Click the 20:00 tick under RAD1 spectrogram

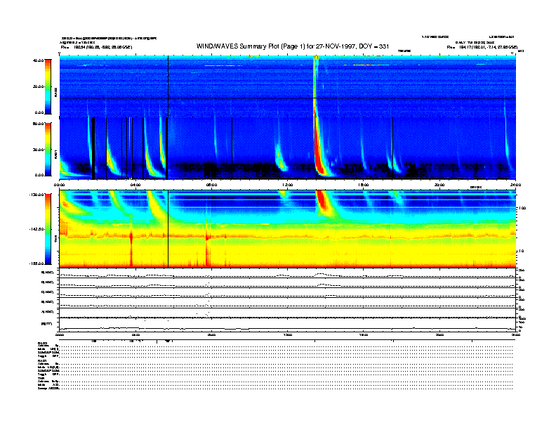(x=439, y=185)
